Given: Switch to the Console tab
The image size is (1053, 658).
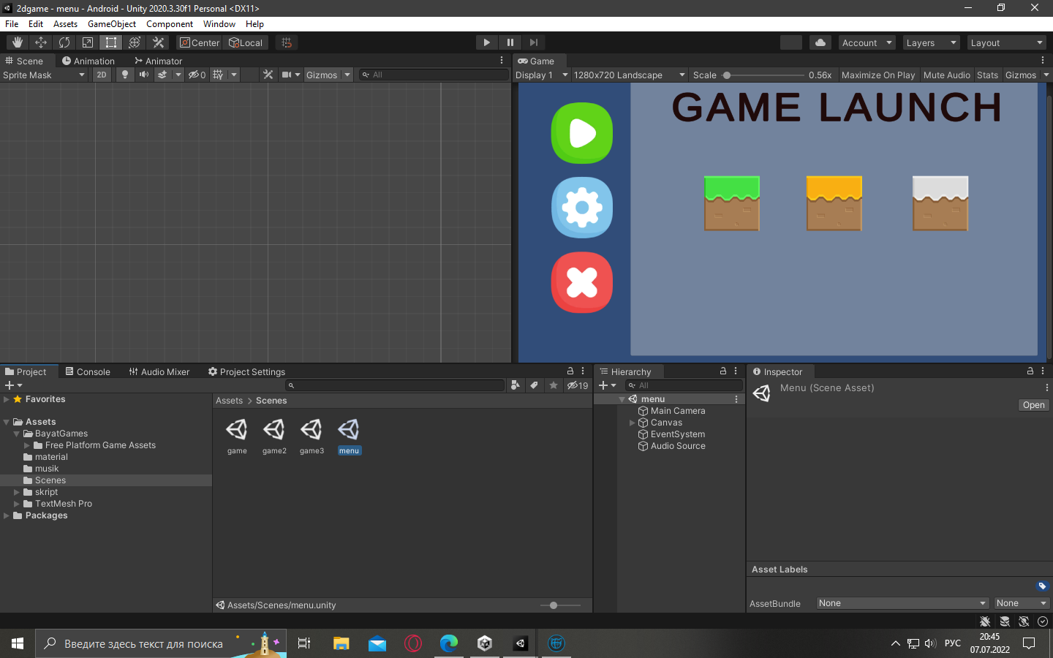Looking at the screenshot, I should [88, 371].
